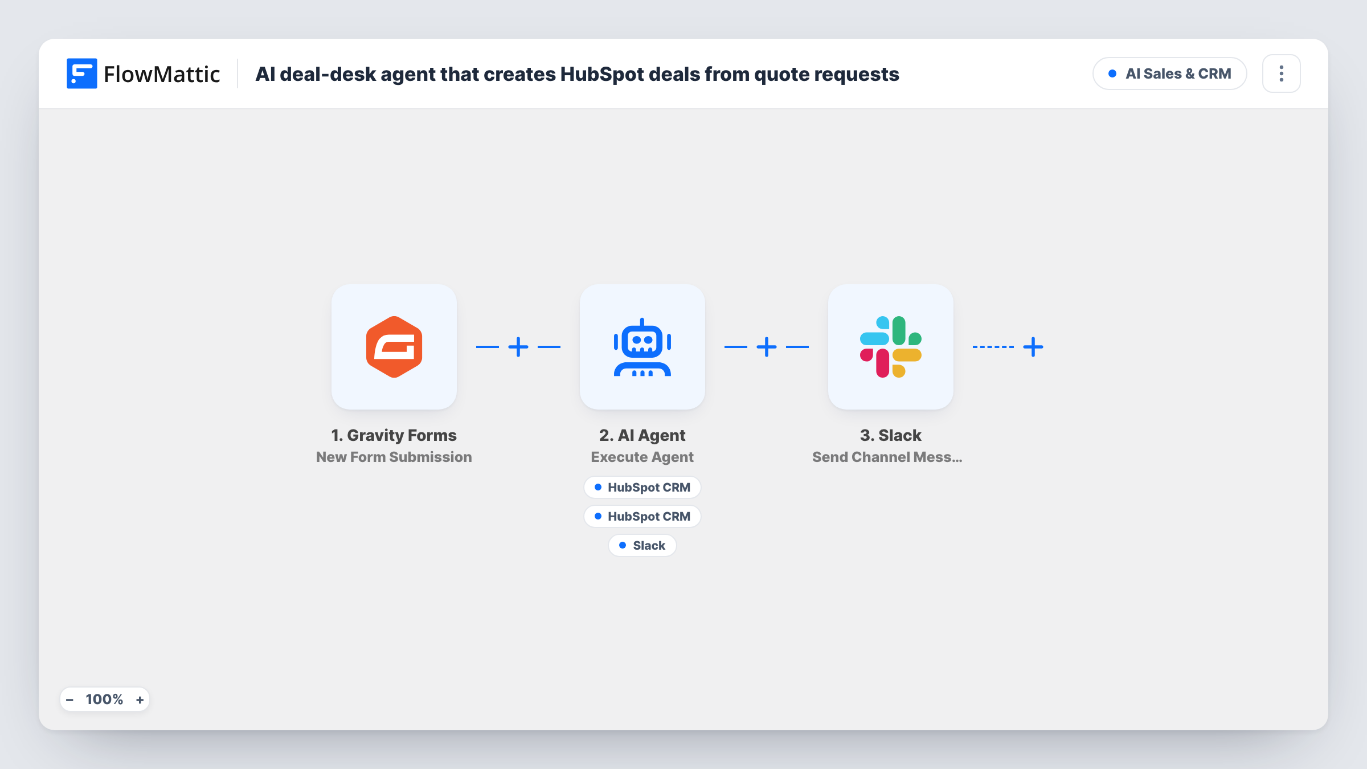This screenshot has height=769, width=1367.
Task: Click 'Send Channel Mess...' subtitle
Action: [887, 457]
